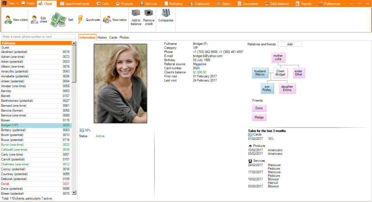Click the client's balance $1,000.00

(200, 72)
